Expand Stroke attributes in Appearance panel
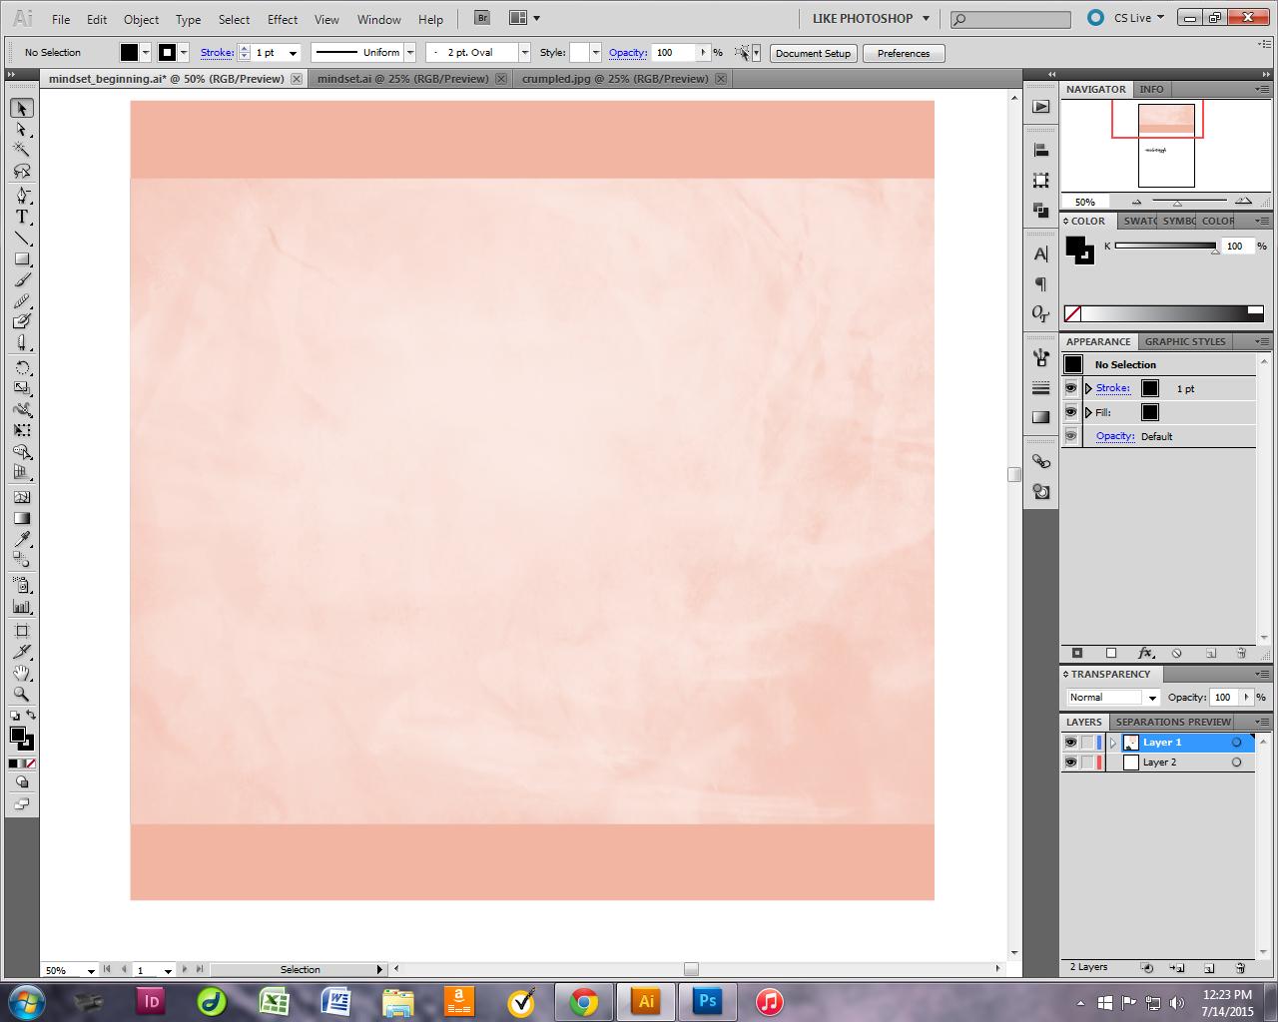Screen dimensions: 1278x1022 click(1088, 388)
